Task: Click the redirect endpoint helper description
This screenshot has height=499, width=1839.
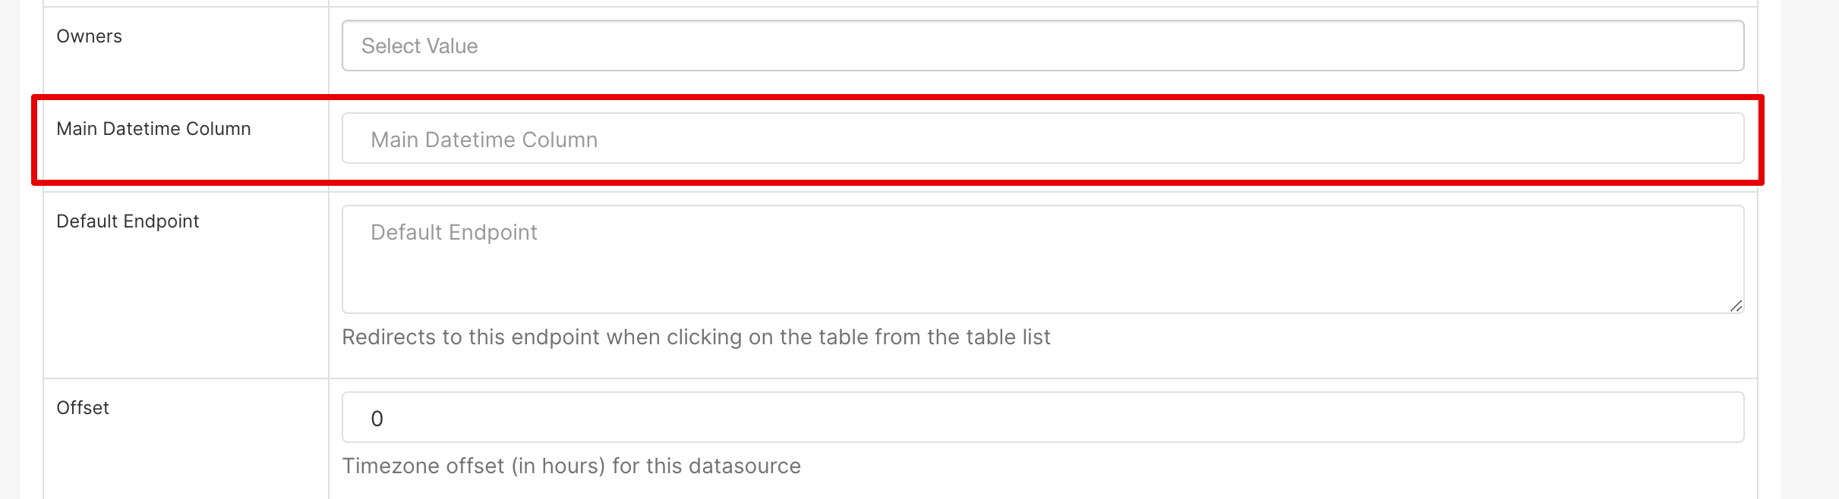Action: 697,337
